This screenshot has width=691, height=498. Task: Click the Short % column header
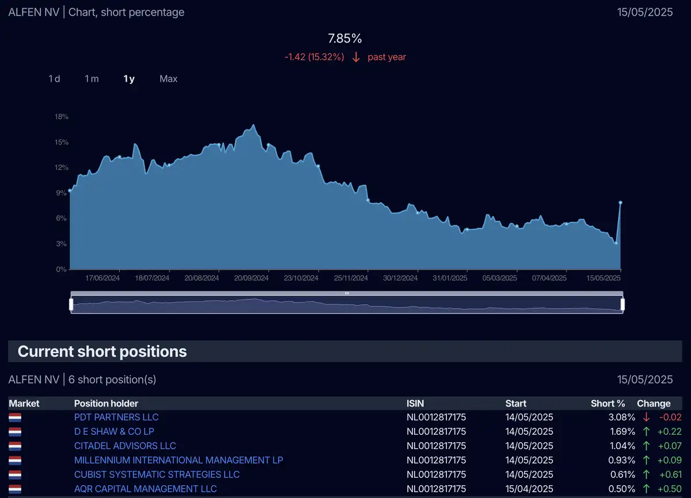click(608, 403)
